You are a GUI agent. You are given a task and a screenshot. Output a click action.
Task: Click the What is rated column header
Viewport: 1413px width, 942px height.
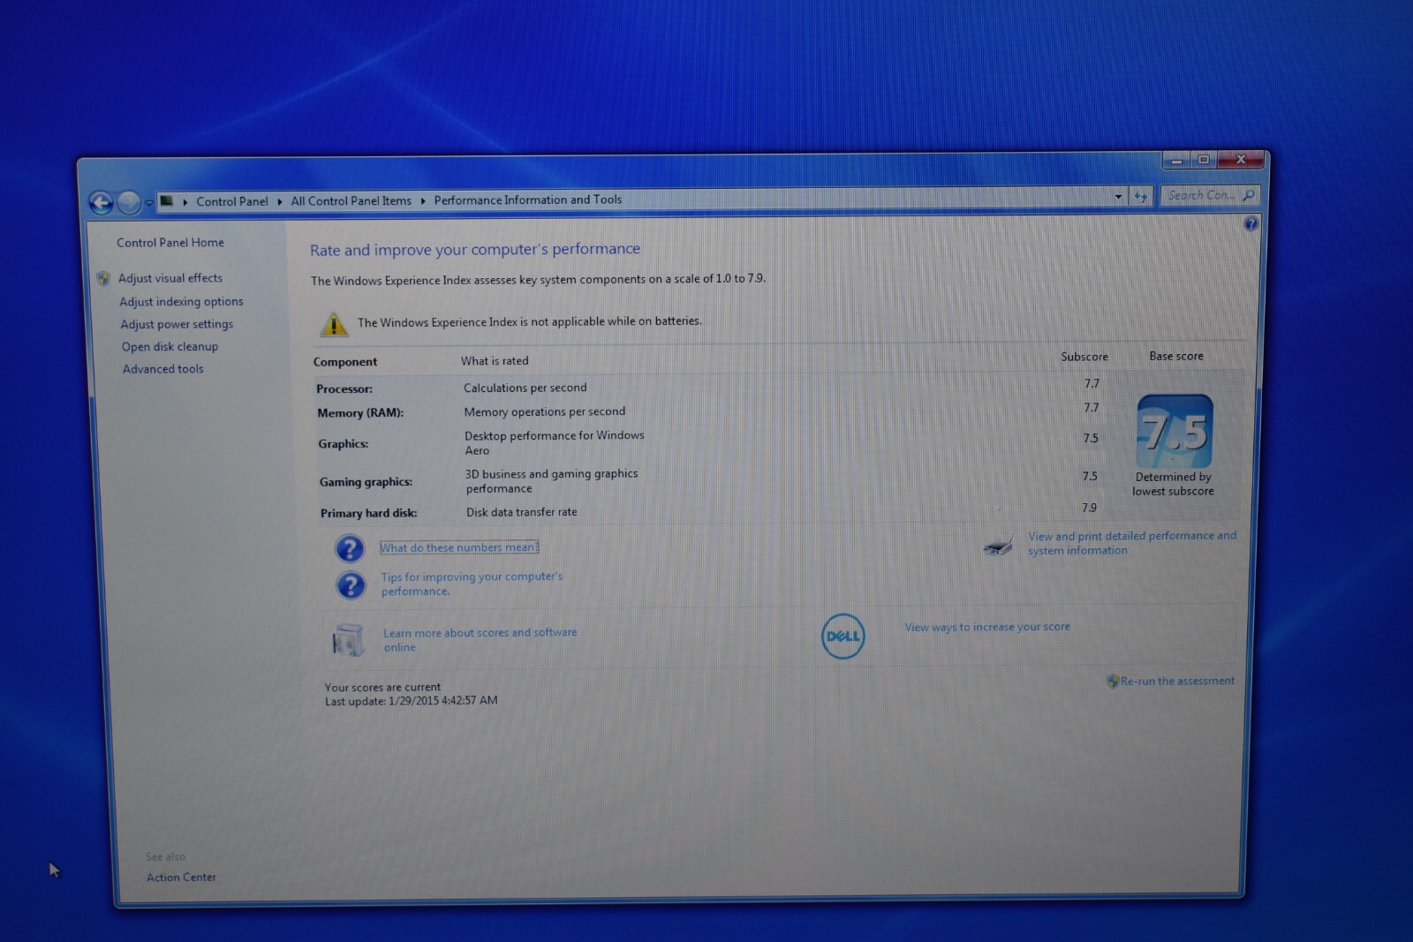pos(495,360)
